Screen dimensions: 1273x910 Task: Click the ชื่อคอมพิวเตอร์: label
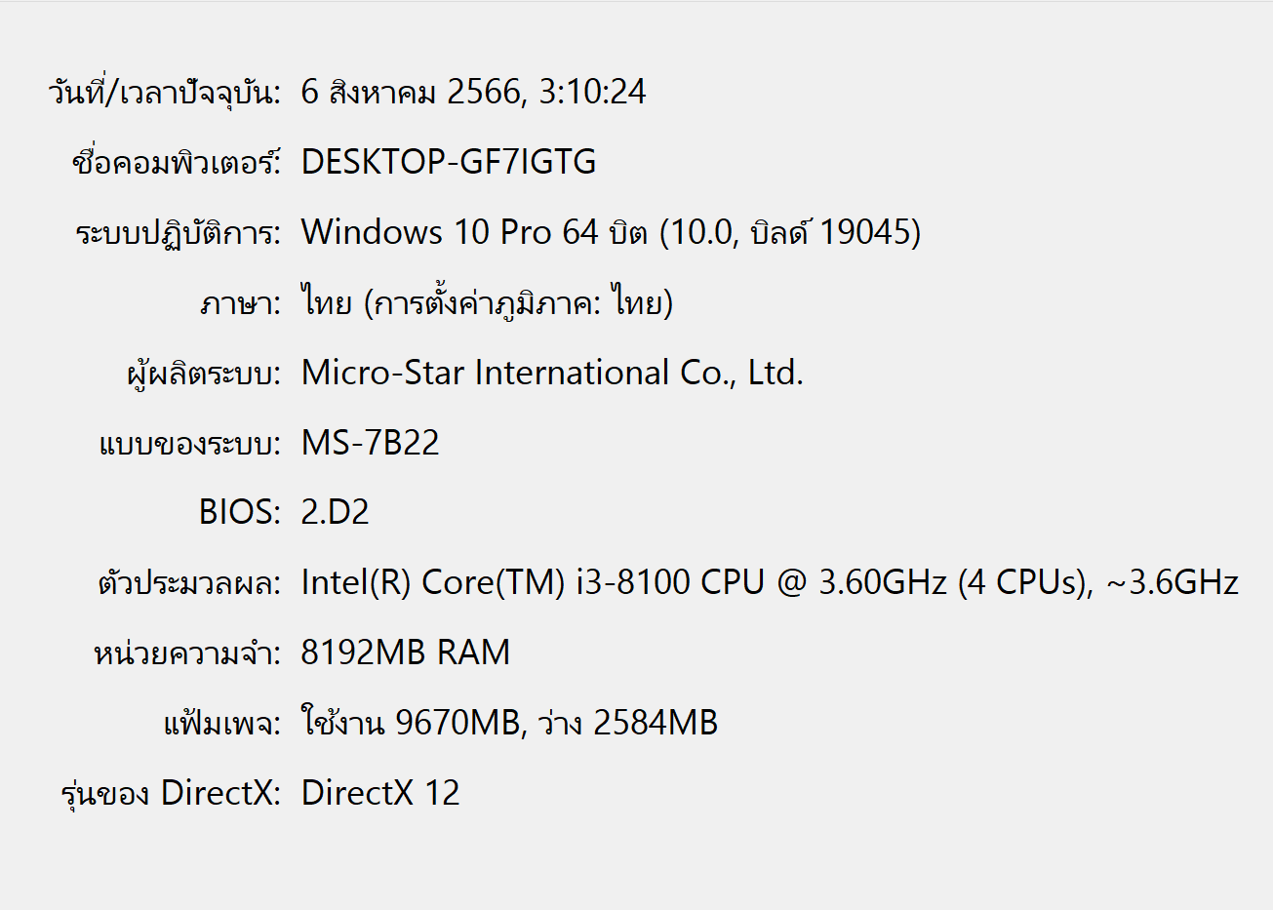[x=176, y=163]
